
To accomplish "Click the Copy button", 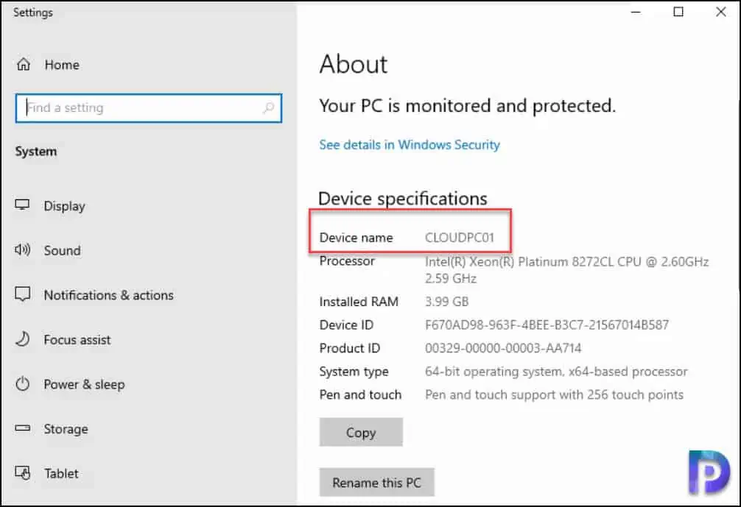I will click(361, 432).
